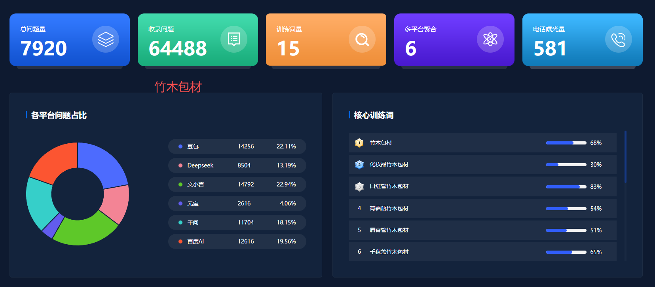This screenshot has height=287, width=655.
Task: Click the 口红管竹木包材 keyword
Action: point(389,186)
